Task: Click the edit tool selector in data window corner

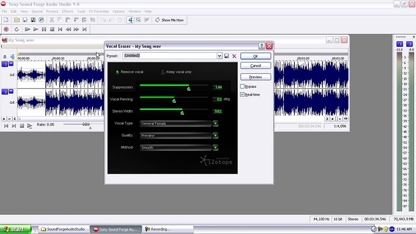Action: coord(12,57)
